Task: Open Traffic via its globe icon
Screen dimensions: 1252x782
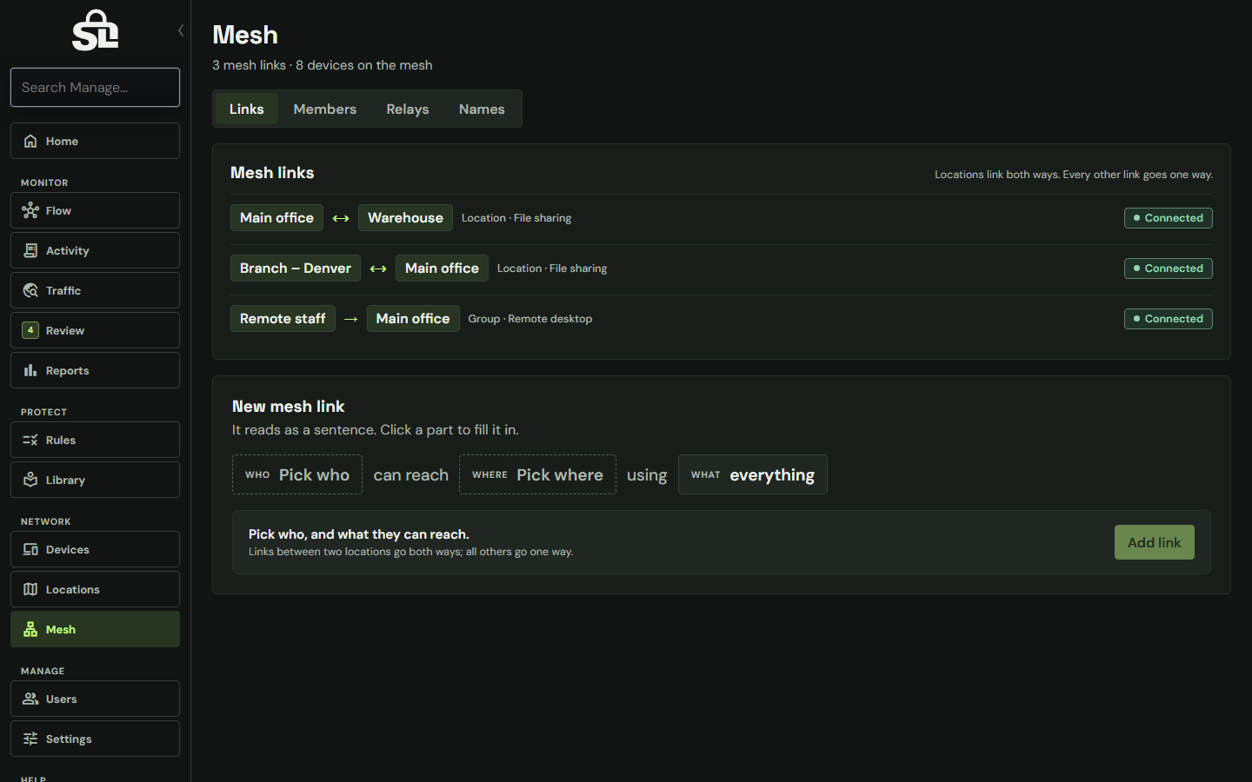Action: (30, 290)
